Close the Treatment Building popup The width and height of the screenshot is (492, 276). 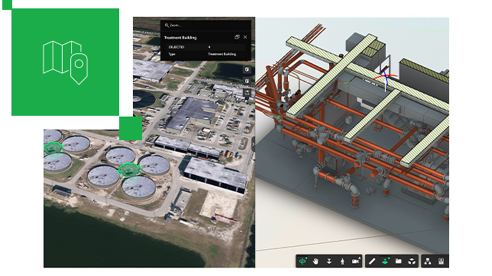244,38
